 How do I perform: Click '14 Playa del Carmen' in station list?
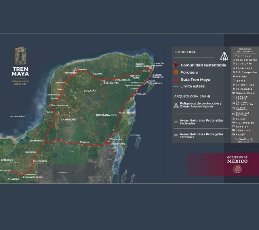pos(241,114)
